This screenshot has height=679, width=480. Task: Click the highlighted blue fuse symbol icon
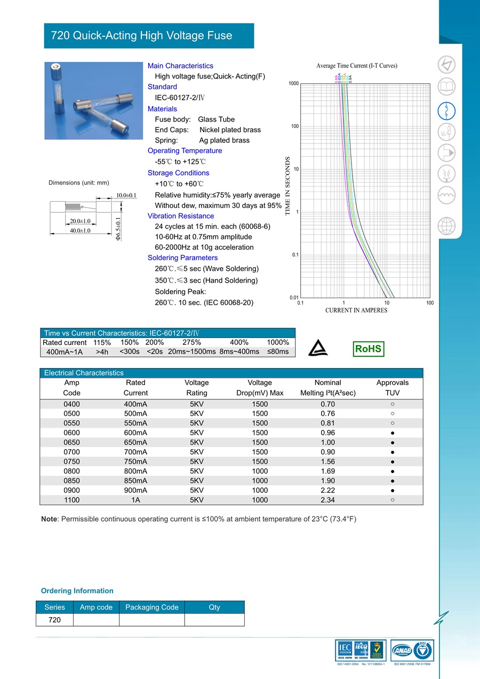click(446, 110)
